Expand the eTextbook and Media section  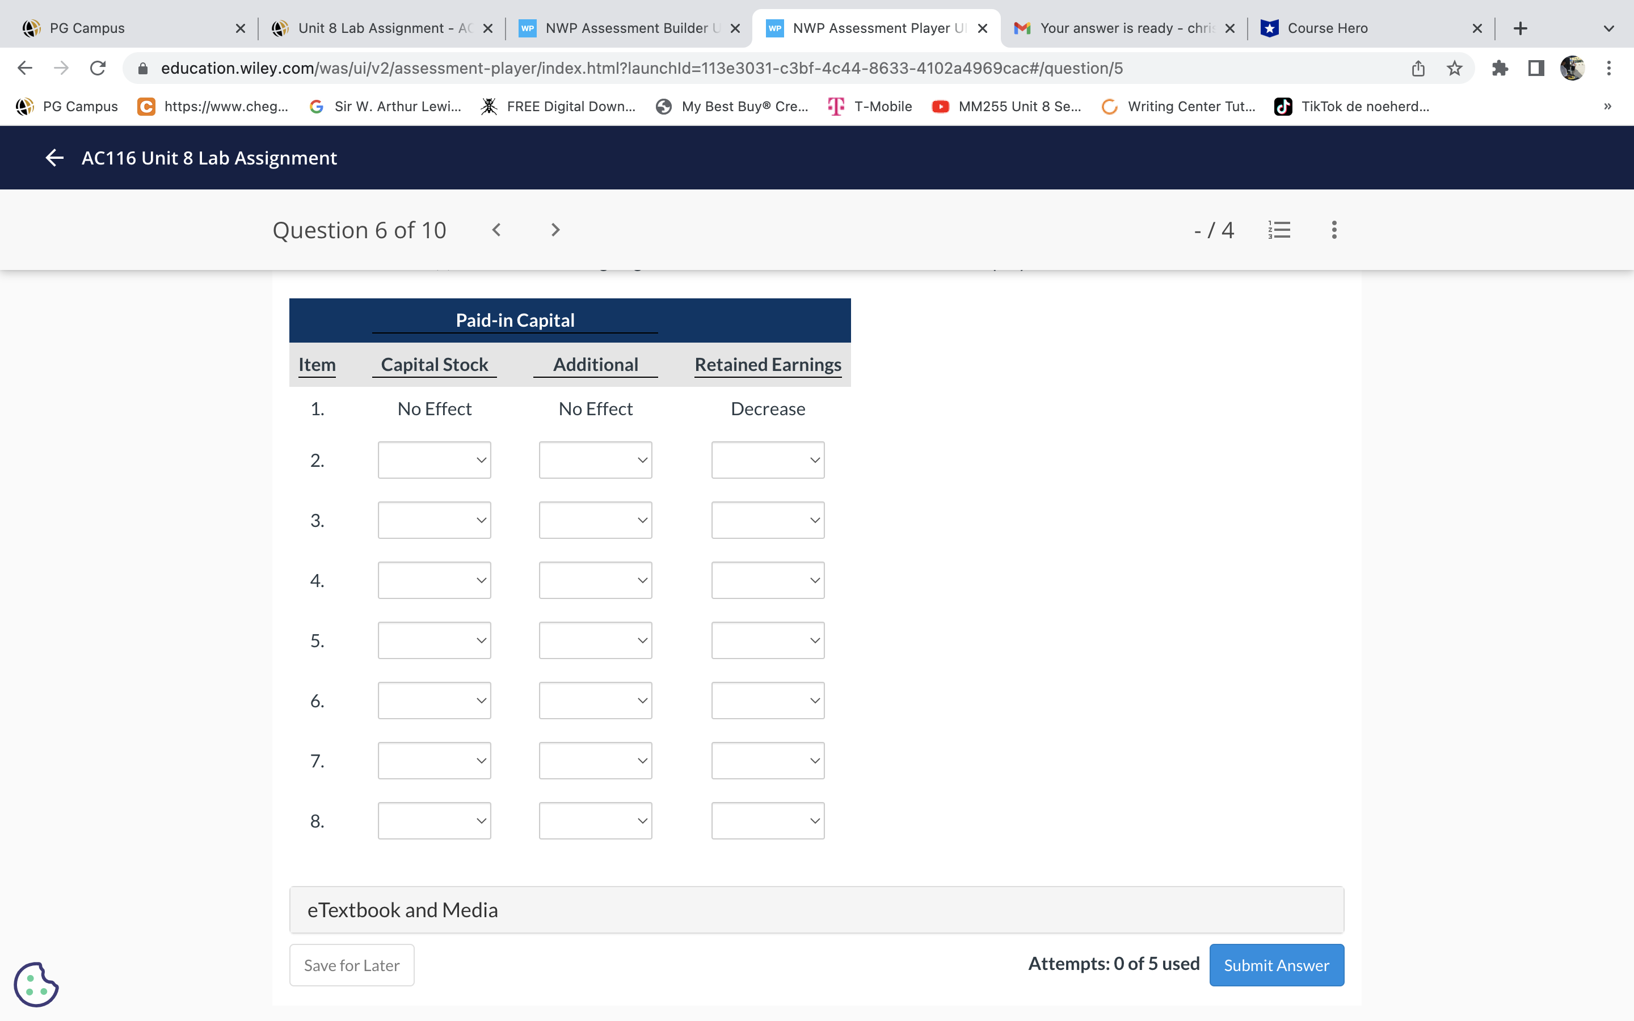pyautogui.click(x=816, y=910)
